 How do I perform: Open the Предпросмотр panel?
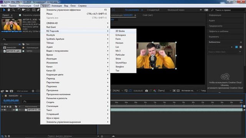pyautogui.click(x=215, y=26)
